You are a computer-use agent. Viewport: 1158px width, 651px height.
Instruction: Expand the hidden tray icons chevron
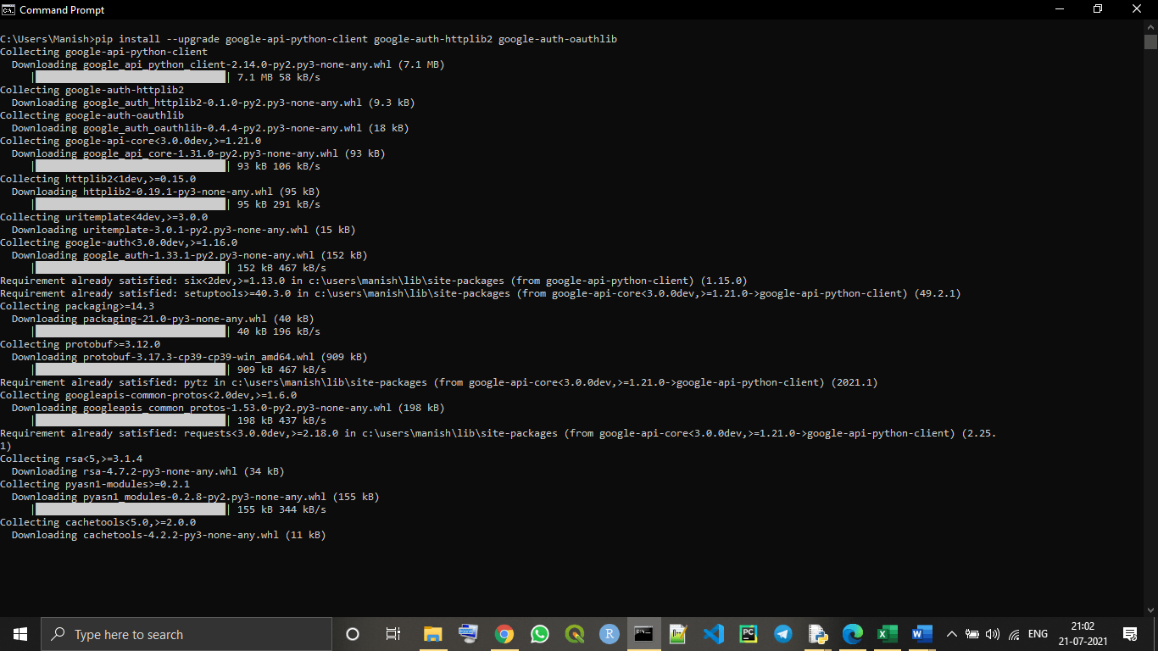pyautogui.click(x=951, y=633)
